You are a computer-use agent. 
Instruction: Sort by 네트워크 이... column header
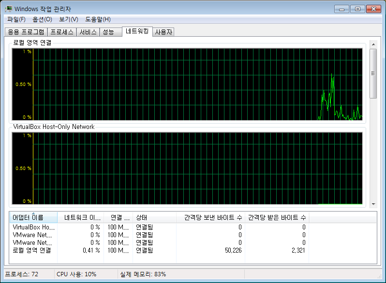[80, 217]
